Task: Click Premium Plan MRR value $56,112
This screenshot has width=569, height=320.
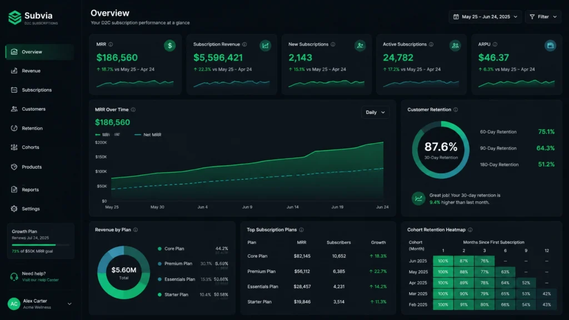Action: click(302, 271)
